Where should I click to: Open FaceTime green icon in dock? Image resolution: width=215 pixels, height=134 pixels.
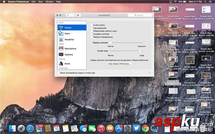(x=92, y=129)
